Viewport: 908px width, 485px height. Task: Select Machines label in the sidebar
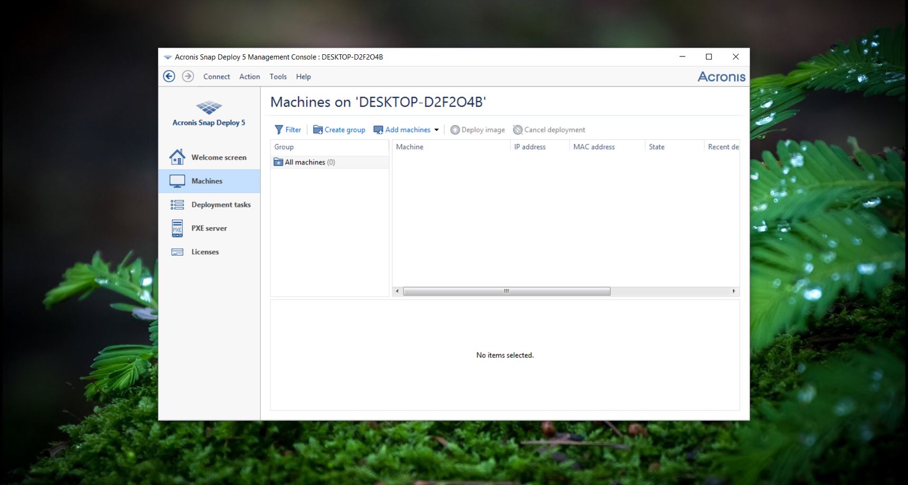coord(207,181)
